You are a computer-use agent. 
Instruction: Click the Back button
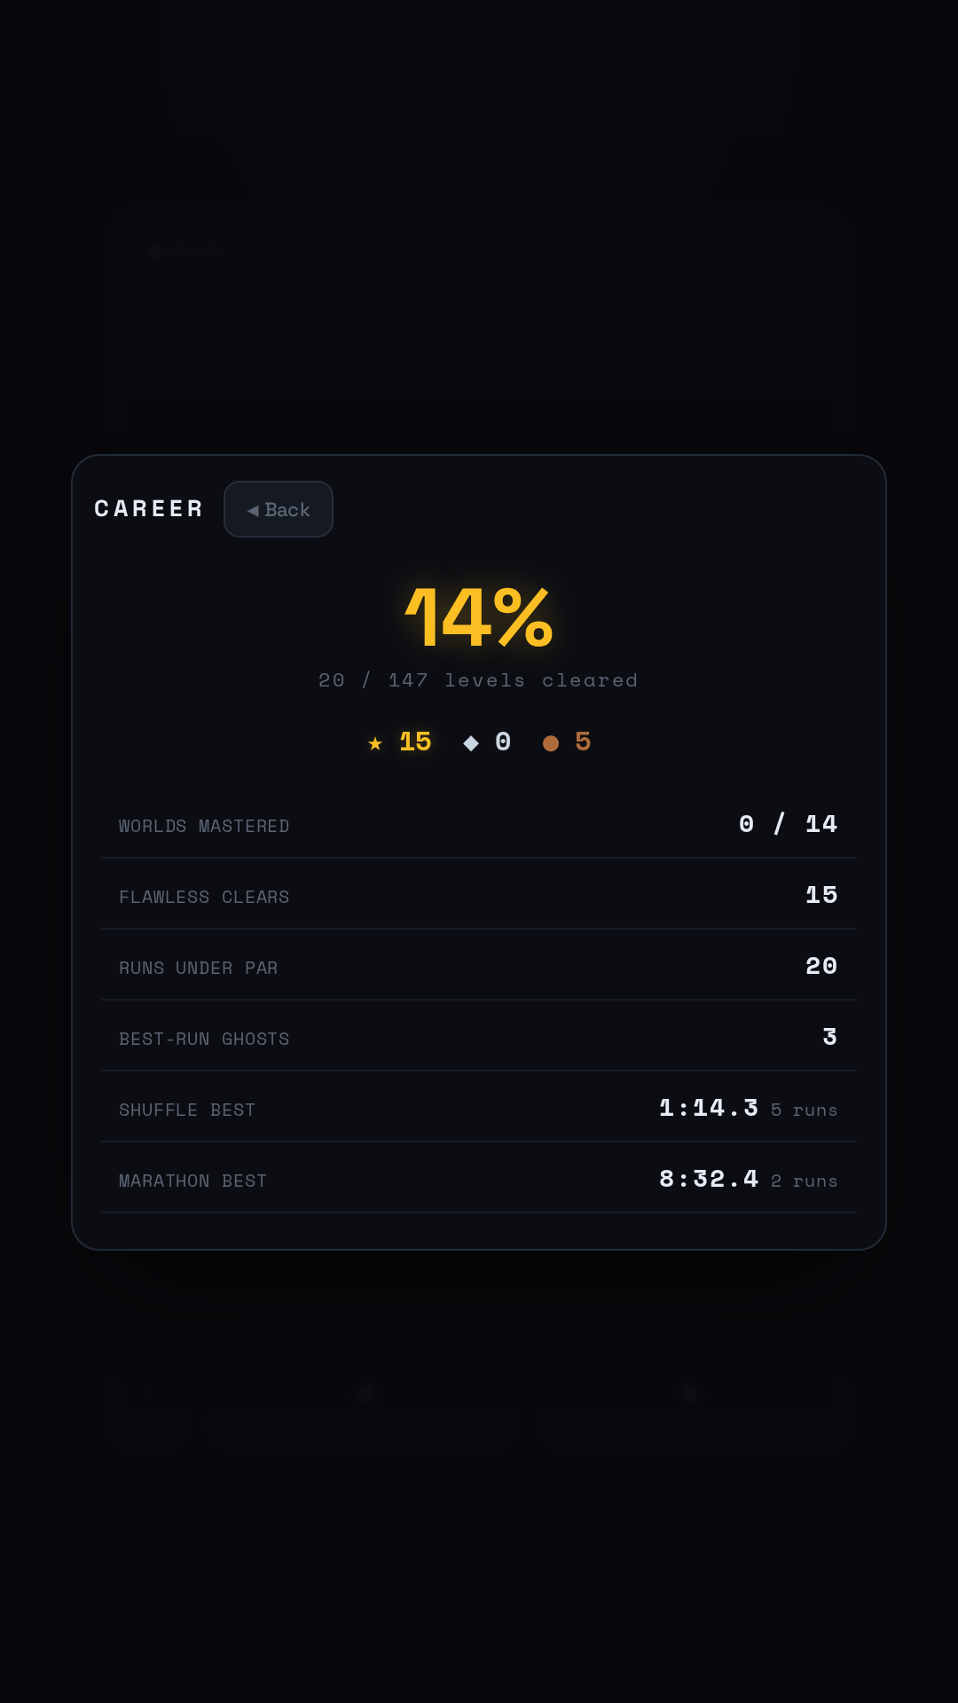[279, 509]
